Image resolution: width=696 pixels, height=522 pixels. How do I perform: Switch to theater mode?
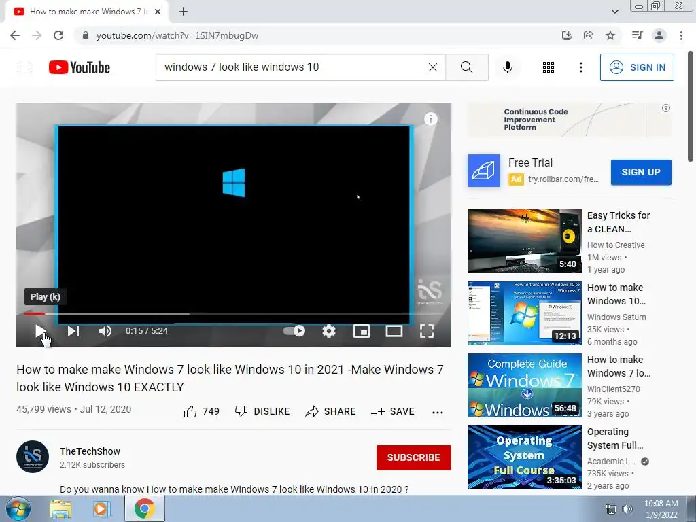(x=394, y=331)
